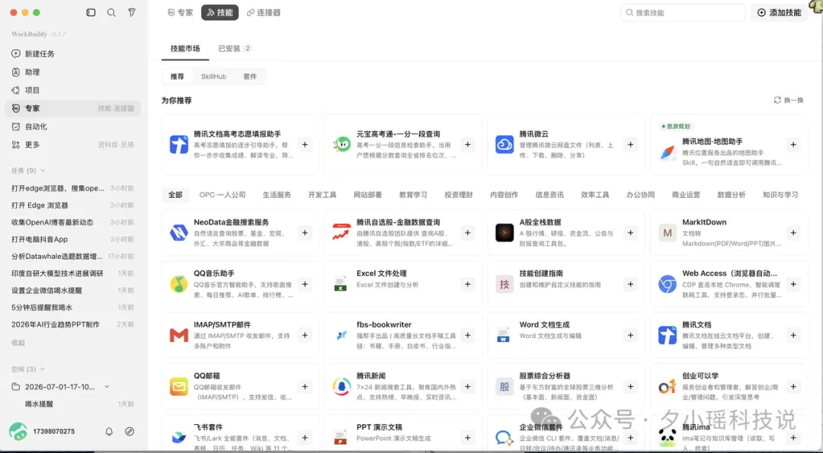Open the 技能市场 tab
This screenshot has height=453, width=823.
point(185,48)
